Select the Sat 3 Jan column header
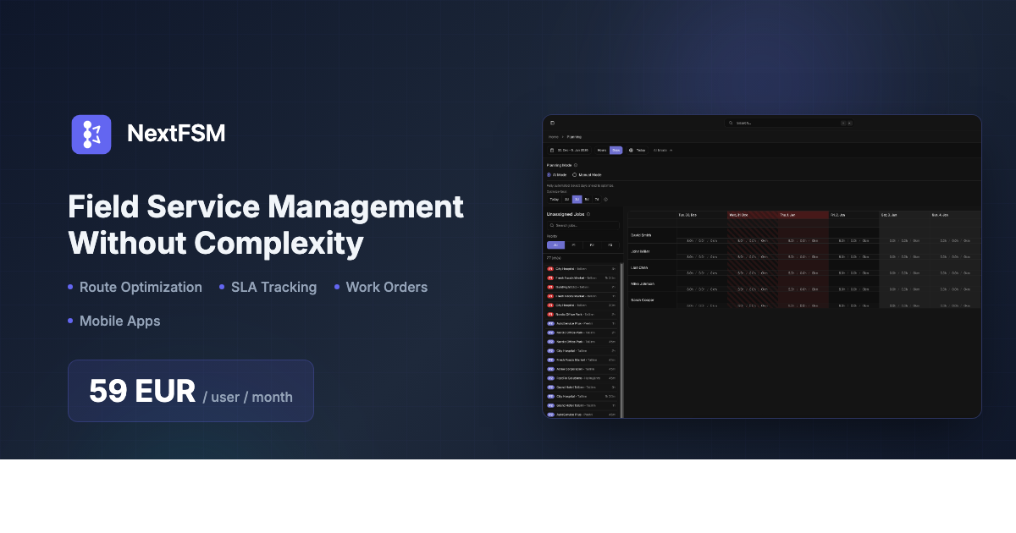Viewport: 1016px width, 533px height. 904,215
